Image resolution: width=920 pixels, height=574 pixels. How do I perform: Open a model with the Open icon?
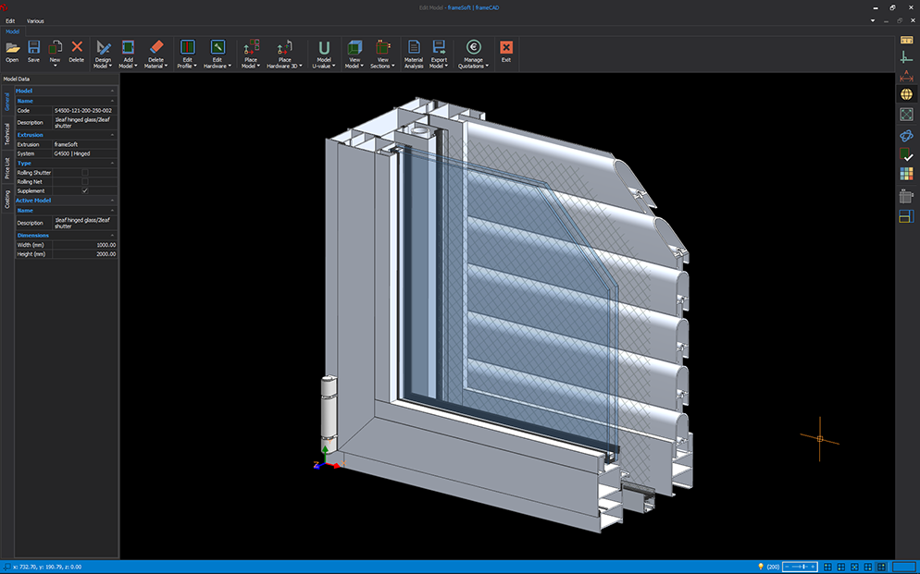click(x=12, y=52)
